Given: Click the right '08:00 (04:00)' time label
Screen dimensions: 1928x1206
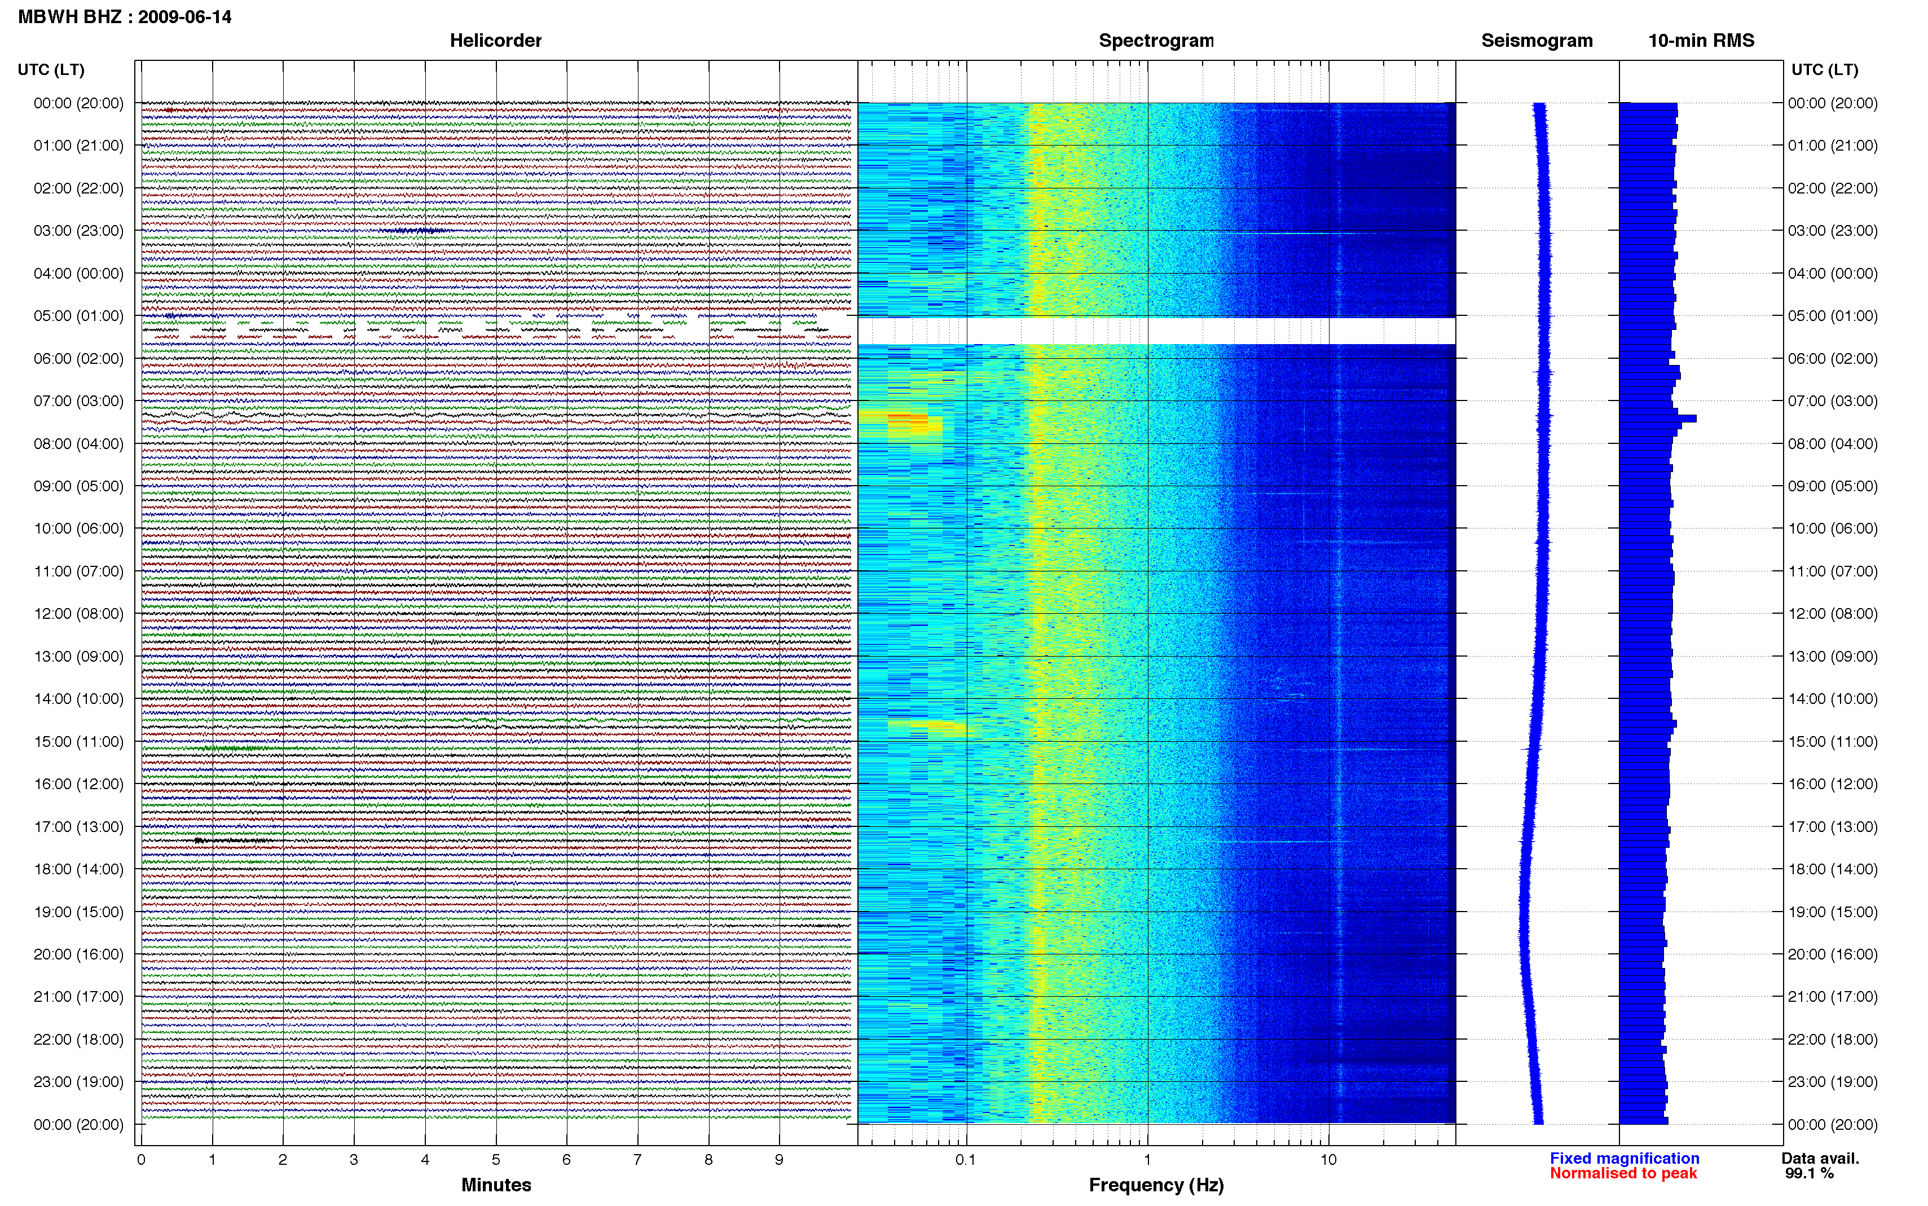Looking at the screenshot, I should (1832, 443).
